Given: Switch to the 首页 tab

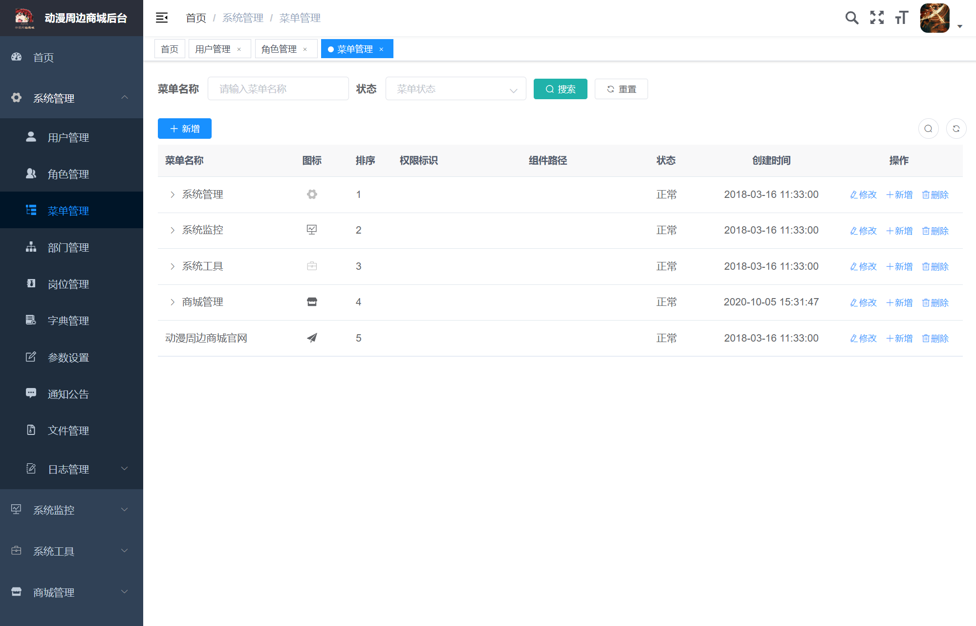Looking at the screenshot, I should coord(170,49).
